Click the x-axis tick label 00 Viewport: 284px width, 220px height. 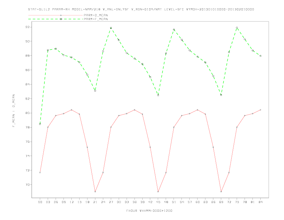point(40,202)
